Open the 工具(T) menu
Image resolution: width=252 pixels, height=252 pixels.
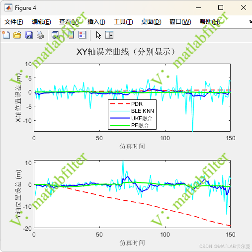click(123, 22)
